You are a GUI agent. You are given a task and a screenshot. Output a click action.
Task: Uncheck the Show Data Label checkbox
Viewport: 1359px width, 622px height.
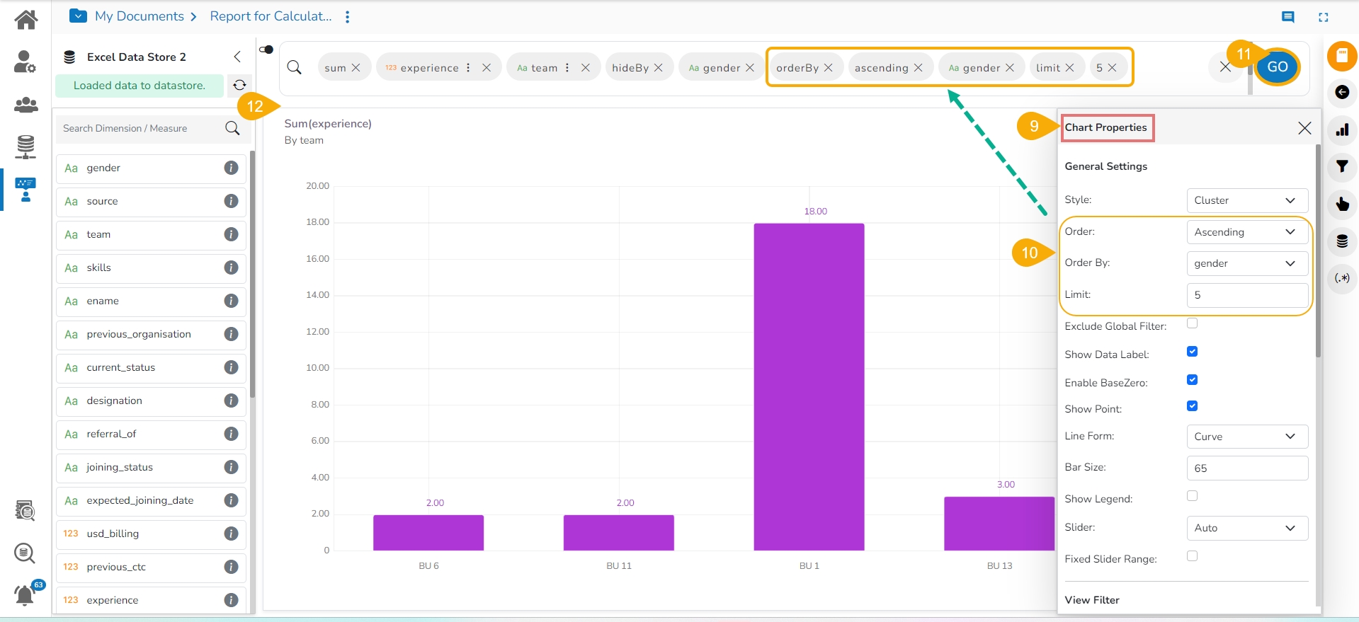(x=1192, y=352)
